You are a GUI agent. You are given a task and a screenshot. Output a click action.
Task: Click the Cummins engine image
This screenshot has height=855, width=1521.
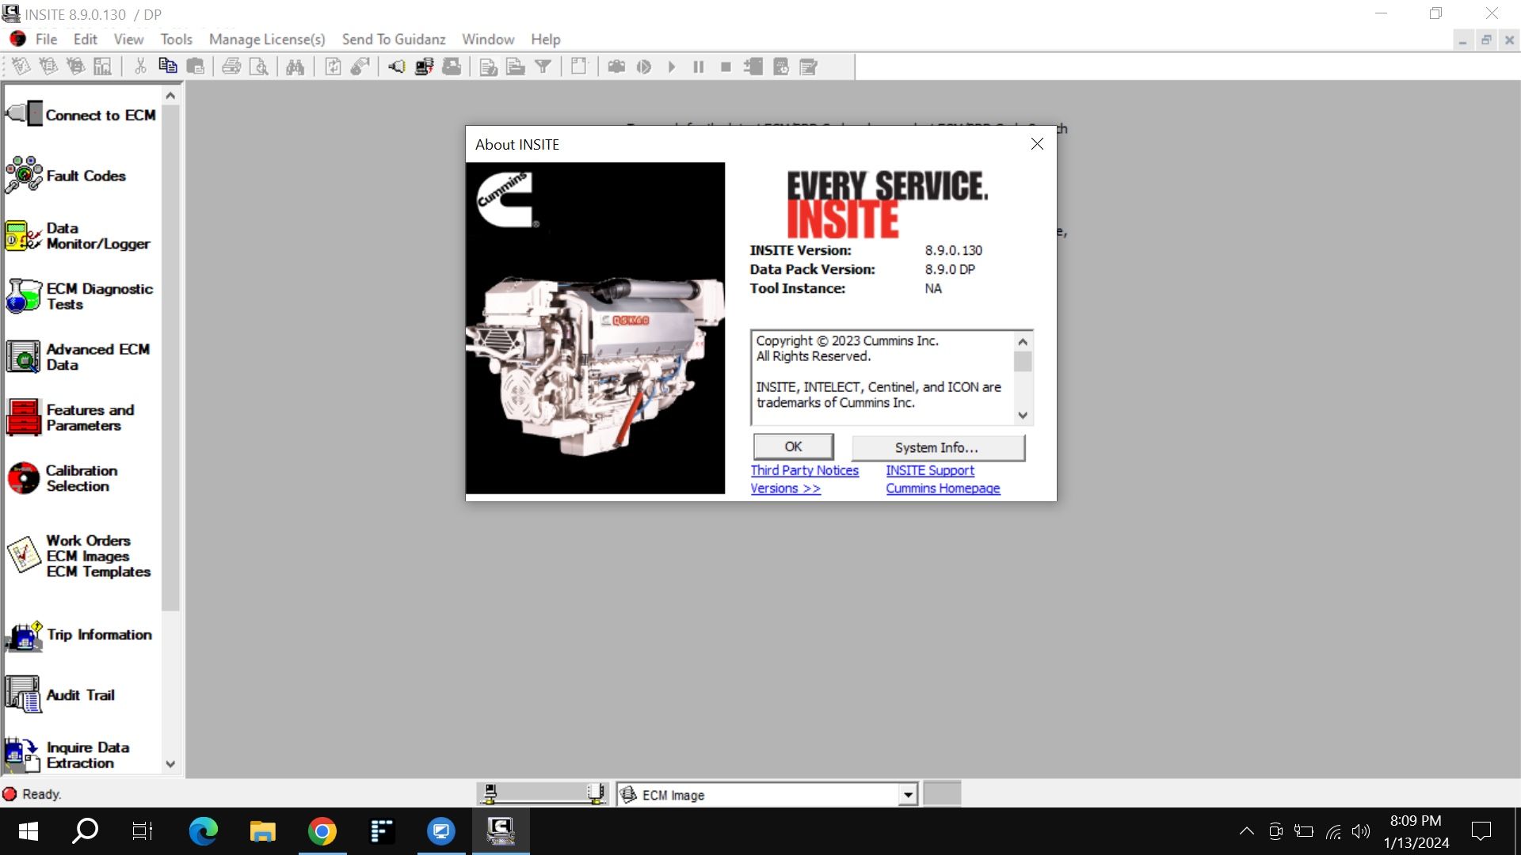[595, 328]
